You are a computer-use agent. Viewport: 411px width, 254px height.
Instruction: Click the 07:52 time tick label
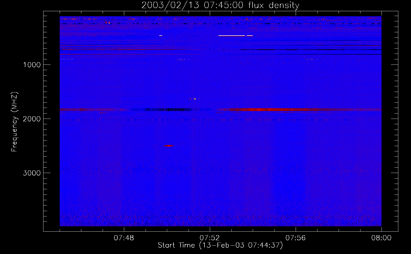210,238
